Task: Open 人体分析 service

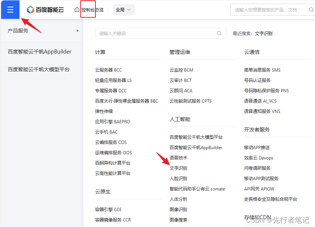Action: (178, 199)
